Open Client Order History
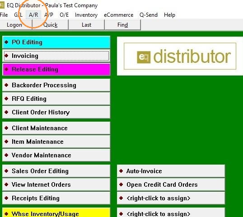This screenshot has width=243, height=217. click(56, 112)
